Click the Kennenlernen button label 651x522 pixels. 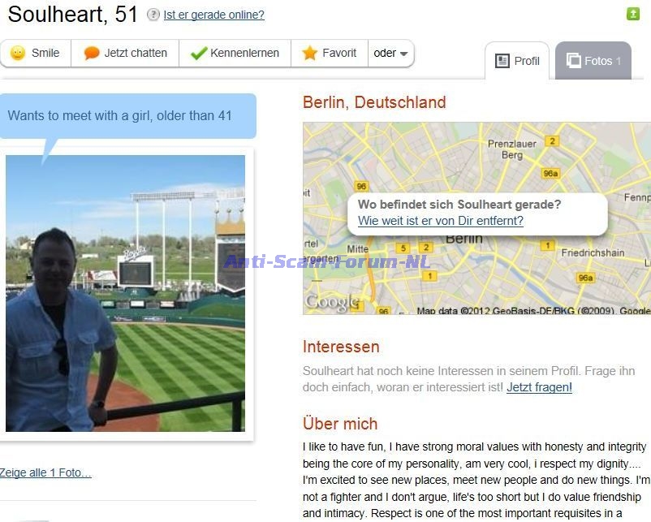tap(244, 53)
